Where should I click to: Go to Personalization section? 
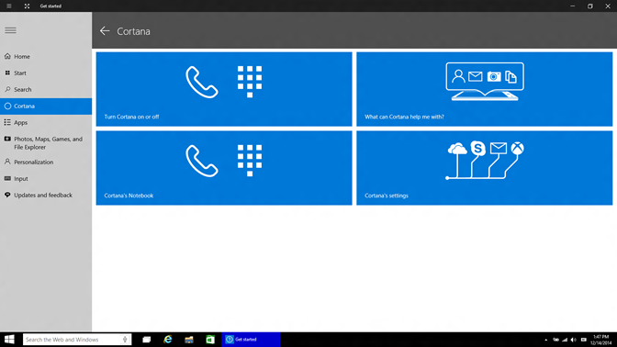46,162
